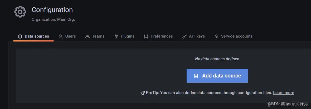Go to the Plugins tab label

coord(127,36)
